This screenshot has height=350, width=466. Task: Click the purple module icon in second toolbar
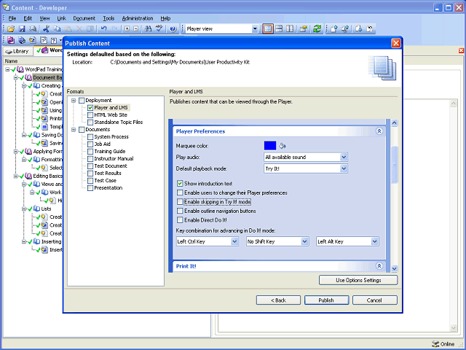(11, 40)
